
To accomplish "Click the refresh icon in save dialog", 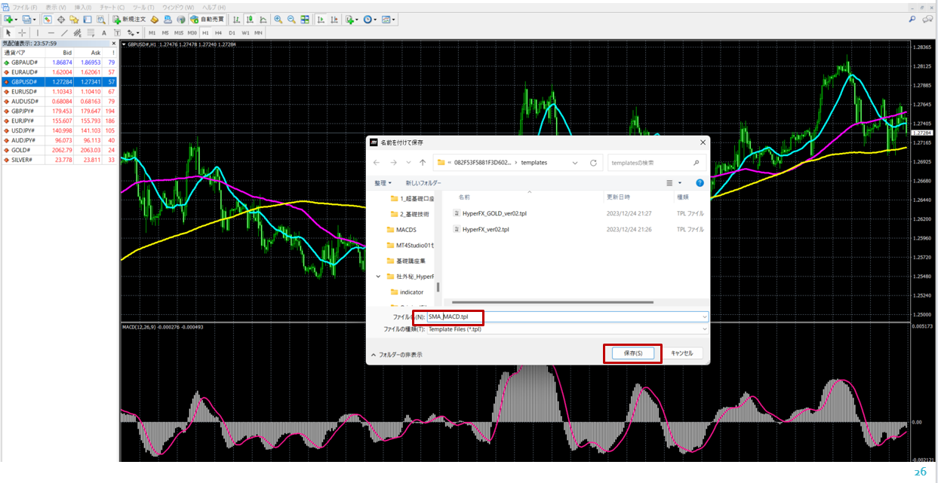I will coord(593,162).
